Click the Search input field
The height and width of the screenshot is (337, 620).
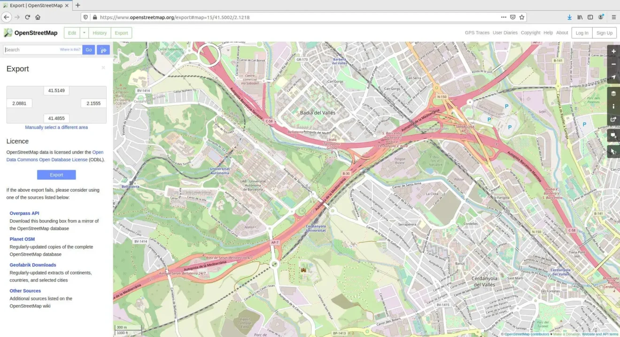(x=31, y=50)
